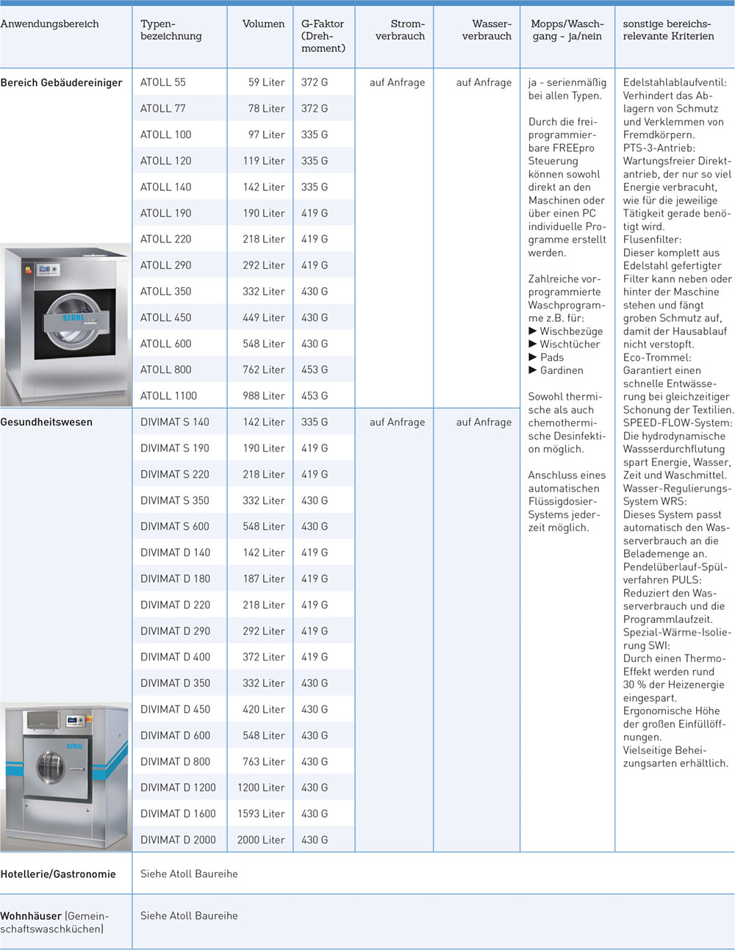Select the DIVIMAT D 800 type cell
This screenshot has height=950, width=735.
(x=176, y=761)
